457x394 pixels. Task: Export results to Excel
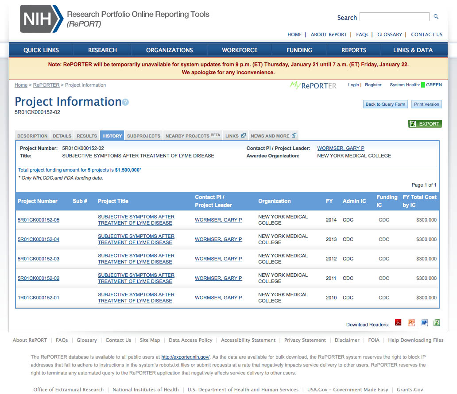425,124
